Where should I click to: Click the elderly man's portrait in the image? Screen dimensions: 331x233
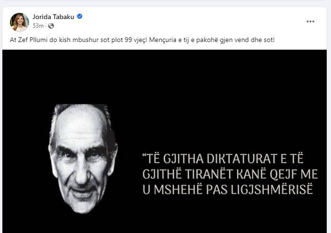pyautogui.click(x=83, y=159)
